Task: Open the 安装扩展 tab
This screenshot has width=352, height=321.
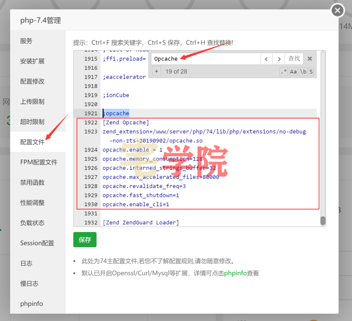Action: click(x=38, y=61)
